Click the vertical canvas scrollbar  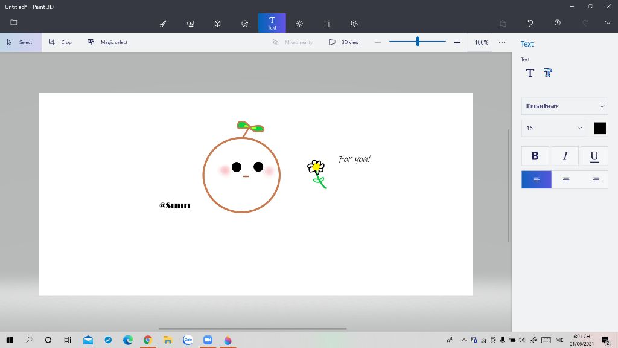[x=509, y=185]
